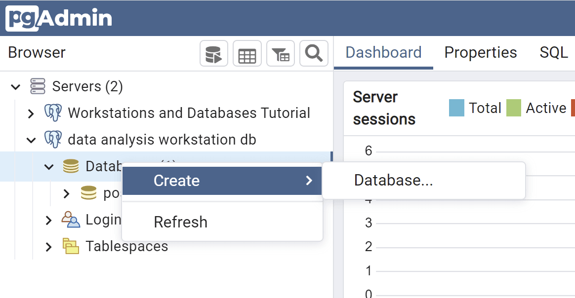Open the SQL tab
This screenshot has height=298, width=575.
(x=554, y=52)
